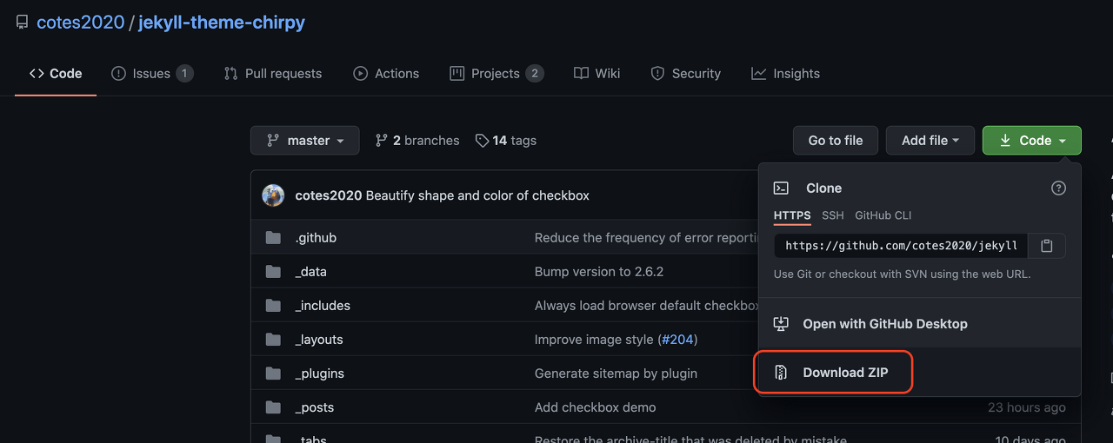Select the GitHub CLI clone tab
This screenshot has width=1113, height=443.
coord(883,215)
